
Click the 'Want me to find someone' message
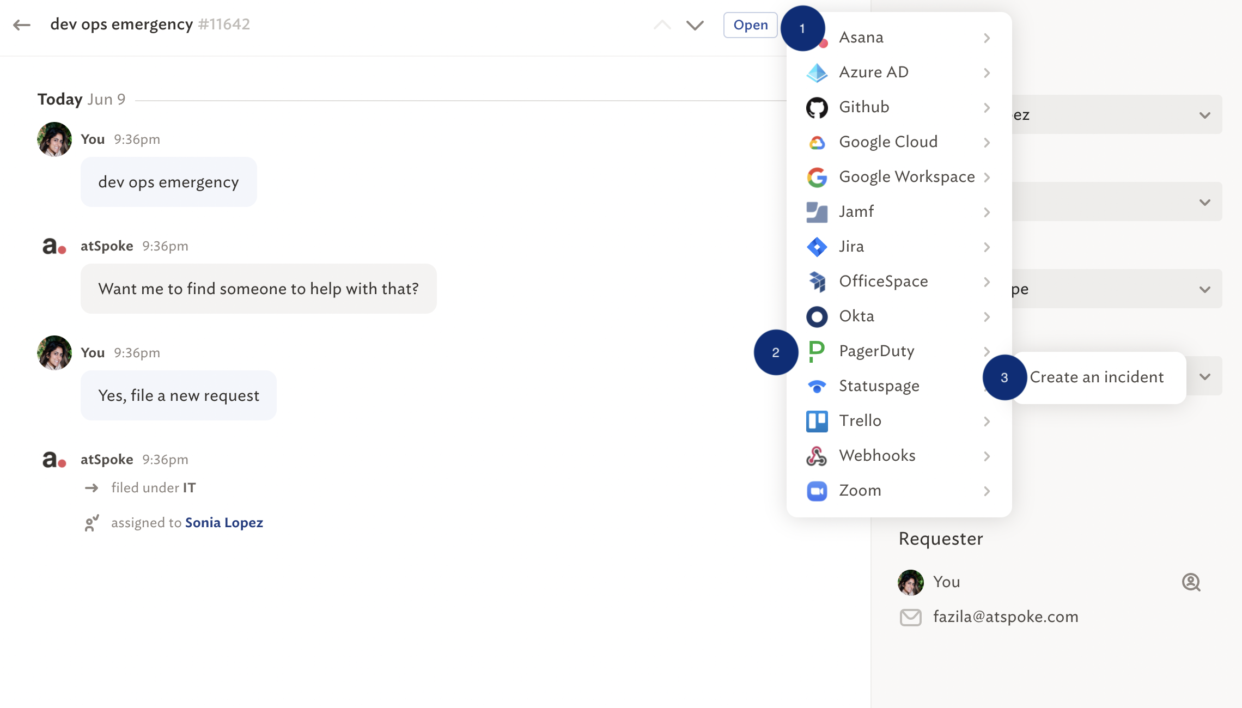(259, 289)
